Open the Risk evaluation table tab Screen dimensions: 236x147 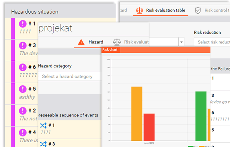[160, 10]
